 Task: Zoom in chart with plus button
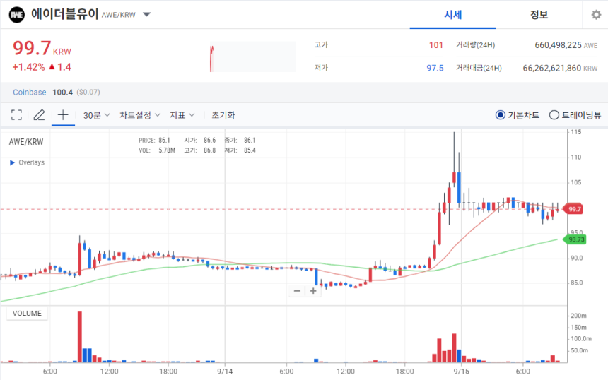[x=313, y=290]
